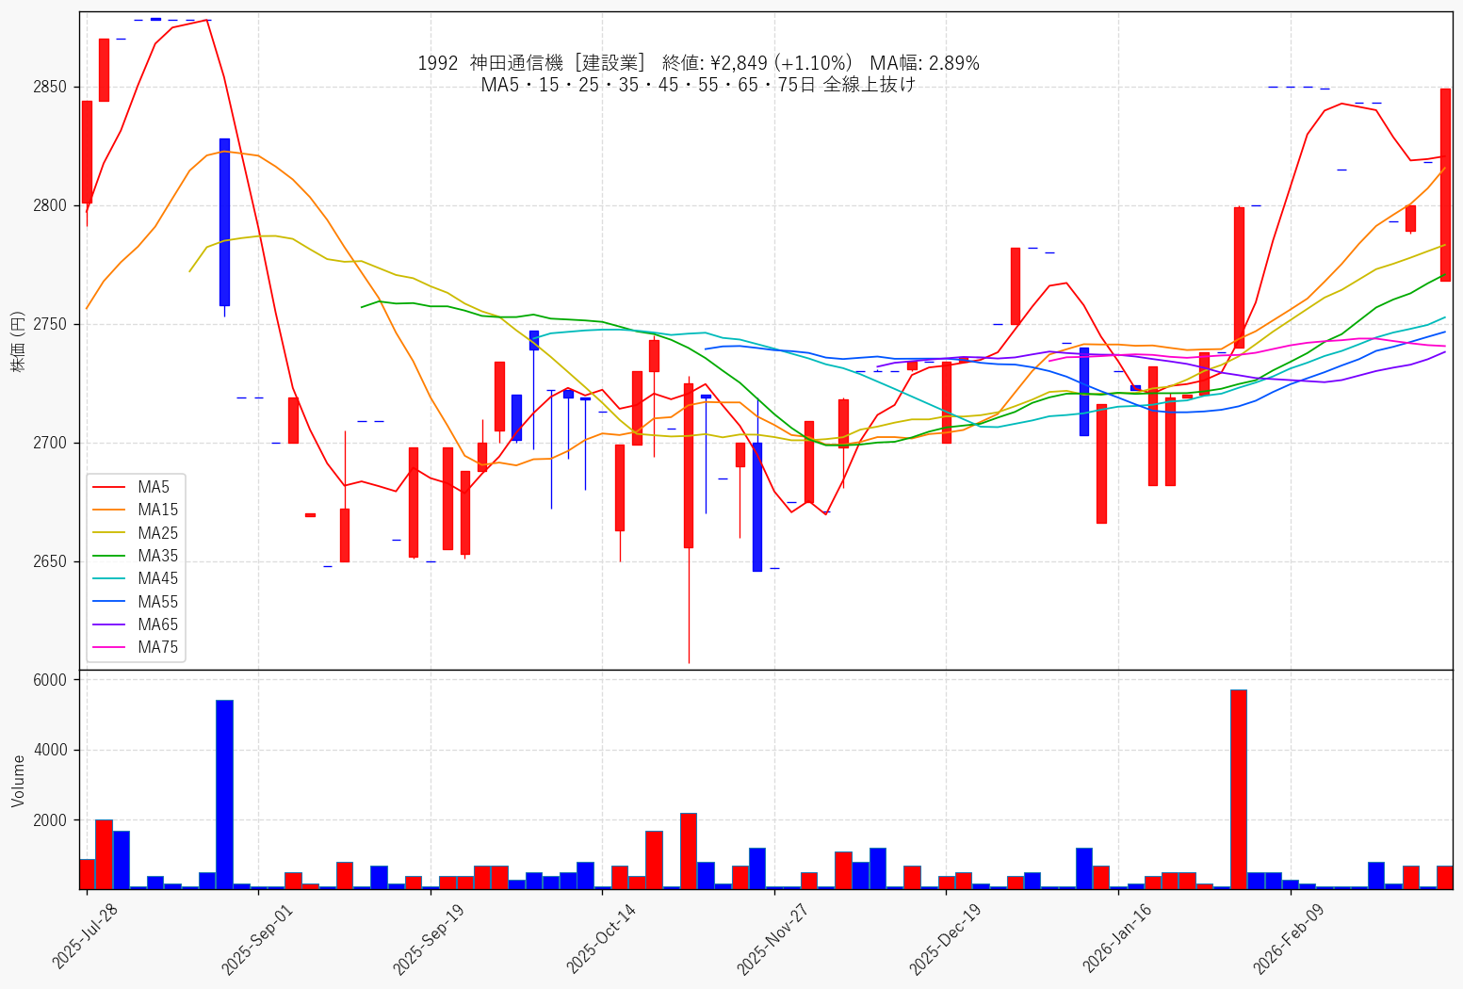Select the 2850 price axis tick label
1463x989 pixels.
click(50, 87)
